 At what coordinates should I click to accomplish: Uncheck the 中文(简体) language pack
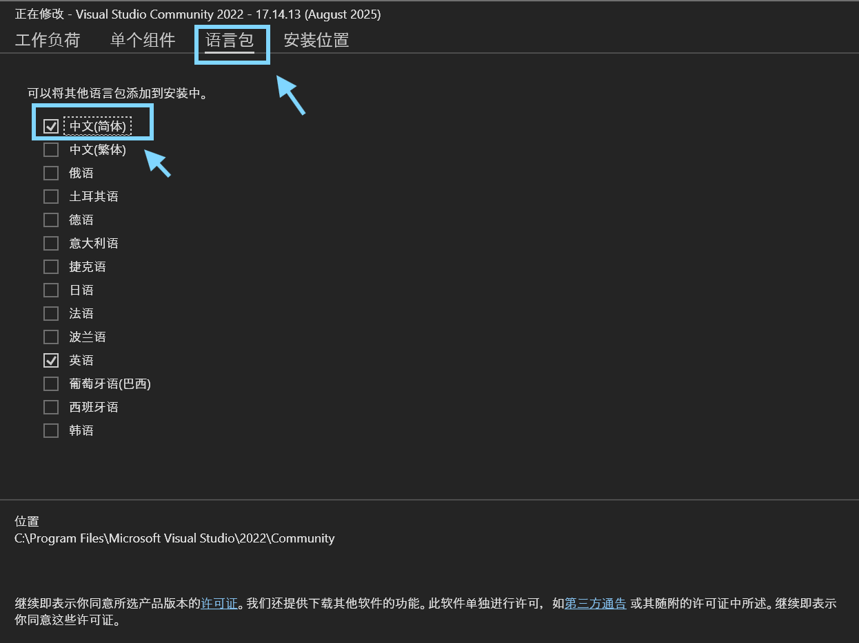tap(50, 126)
